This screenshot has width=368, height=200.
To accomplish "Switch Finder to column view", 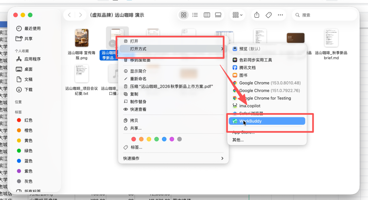I will pyautogui.click(x=207, y=15).
